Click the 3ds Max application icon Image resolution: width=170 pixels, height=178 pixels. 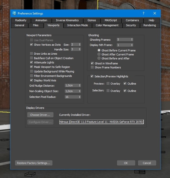coord(14,13)
